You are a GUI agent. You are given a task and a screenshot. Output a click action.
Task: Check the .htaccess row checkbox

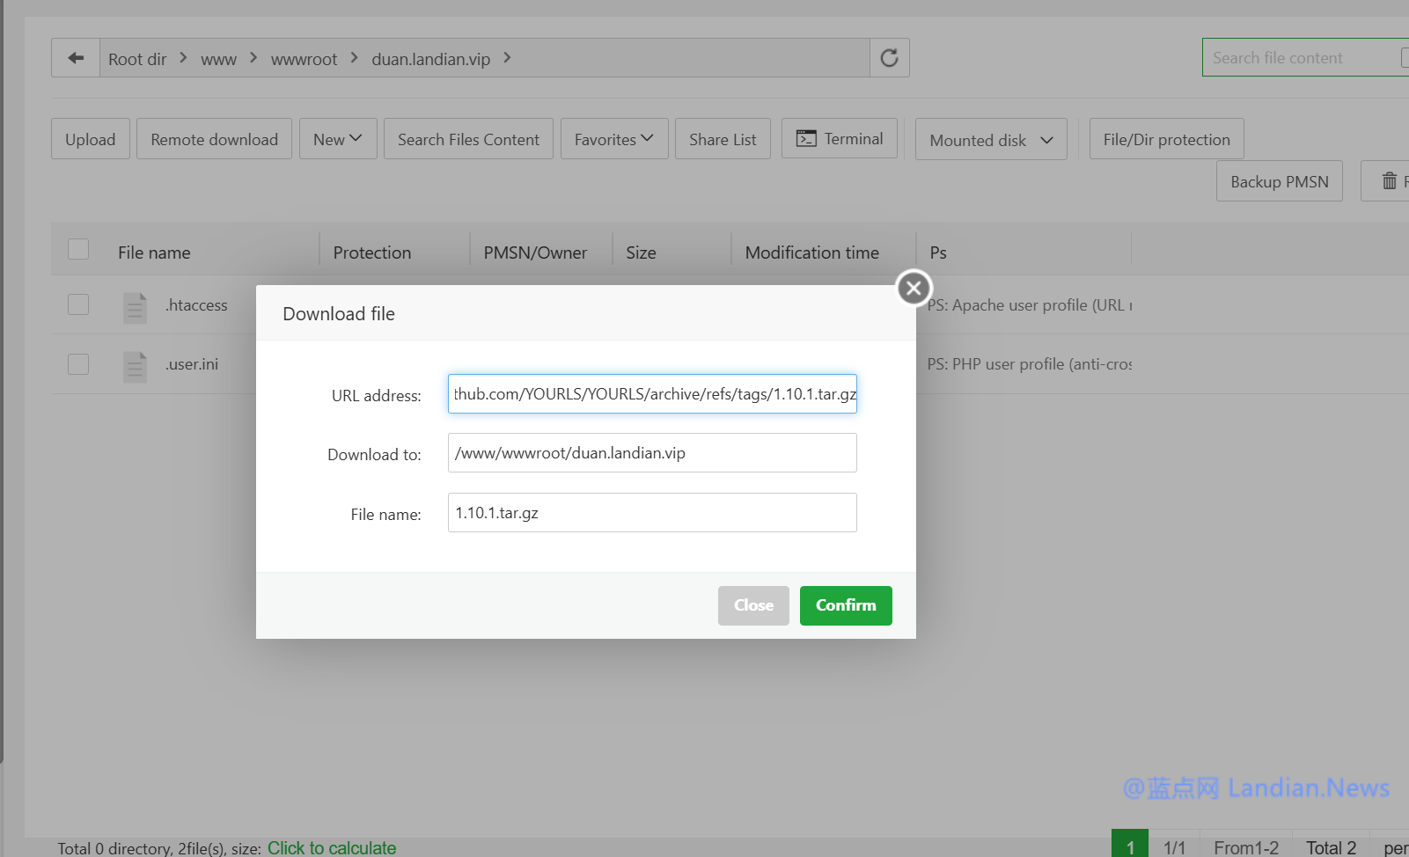coord(78,304)
